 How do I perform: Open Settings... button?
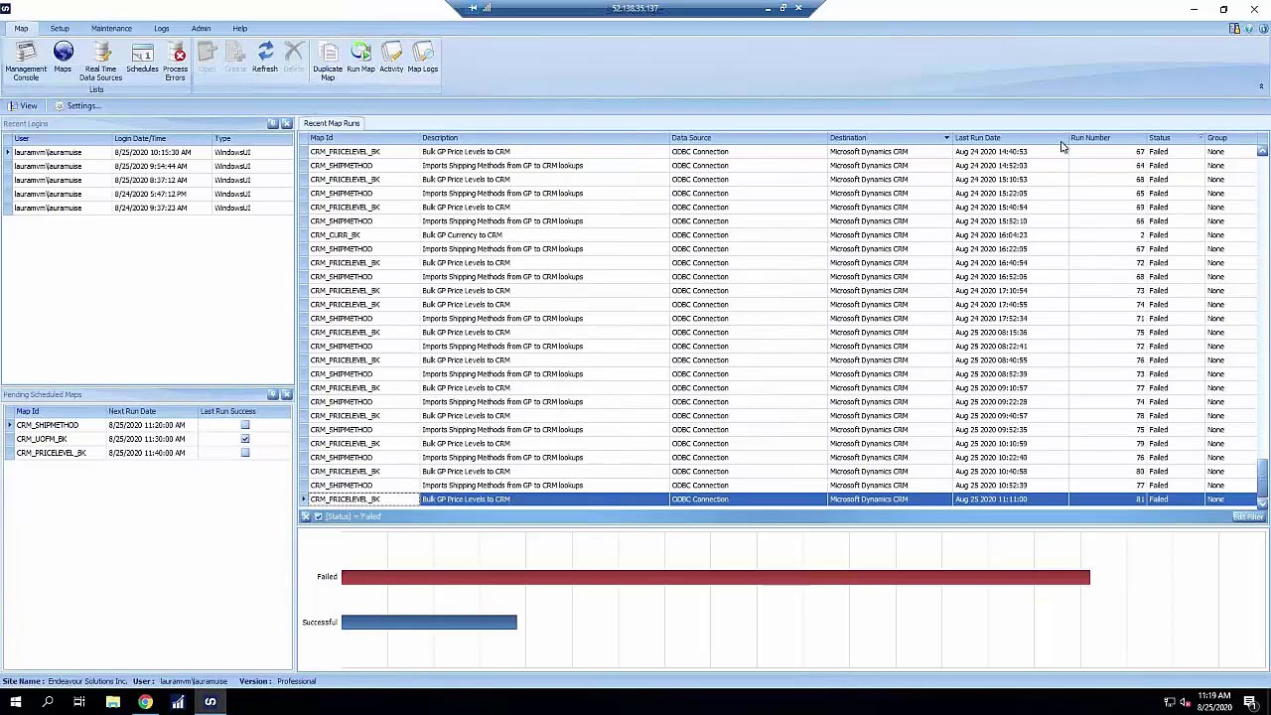pyautogui.click(x=76, y=106)
